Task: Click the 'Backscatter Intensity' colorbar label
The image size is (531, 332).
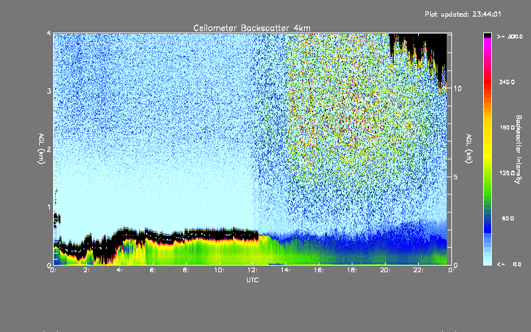Action: 518,149
